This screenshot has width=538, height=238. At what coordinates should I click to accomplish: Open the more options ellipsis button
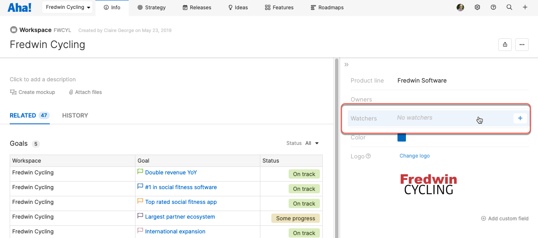point(522,45)
